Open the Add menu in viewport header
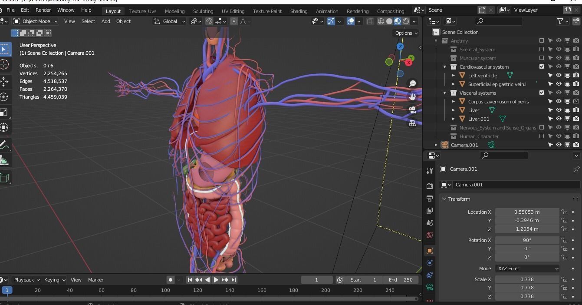Image resolution: width=582 pixels, height=305 pixels. coord(105,21)
